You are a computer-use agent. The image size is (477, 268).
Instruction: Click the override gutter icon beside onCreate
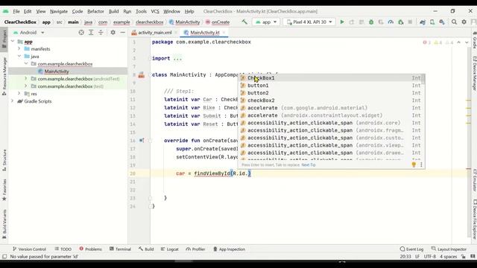pos(142,141)
